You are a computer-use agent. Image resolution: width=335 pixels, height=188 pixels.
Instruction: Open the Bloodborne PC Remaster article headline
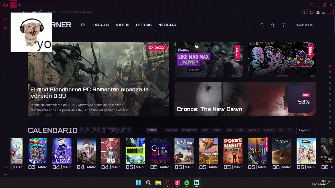[x=89, y=92]
